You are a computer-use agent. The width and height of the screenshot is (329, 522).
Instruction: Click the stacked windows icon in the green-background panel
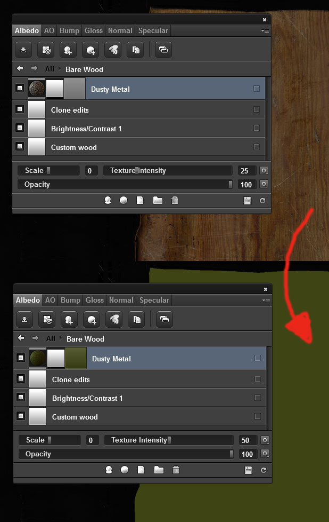[164, 320]
